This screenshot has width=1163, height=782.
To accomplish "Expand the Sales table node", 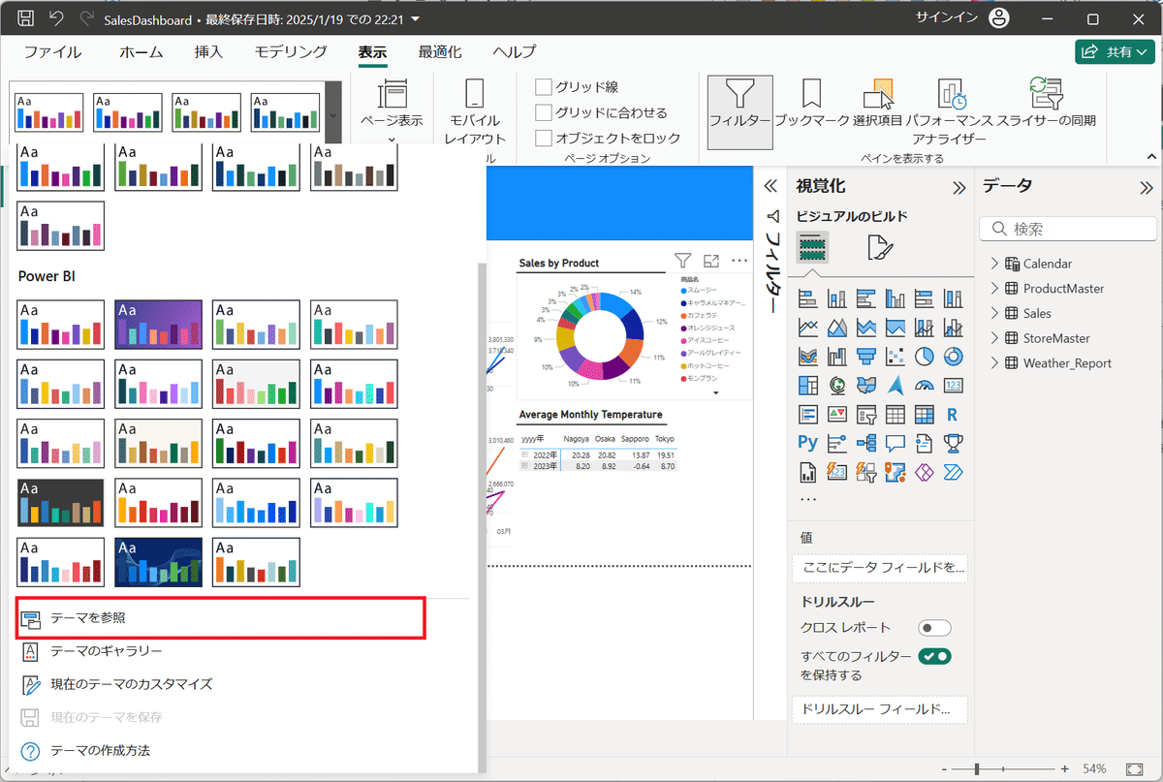I will [994, 314].
